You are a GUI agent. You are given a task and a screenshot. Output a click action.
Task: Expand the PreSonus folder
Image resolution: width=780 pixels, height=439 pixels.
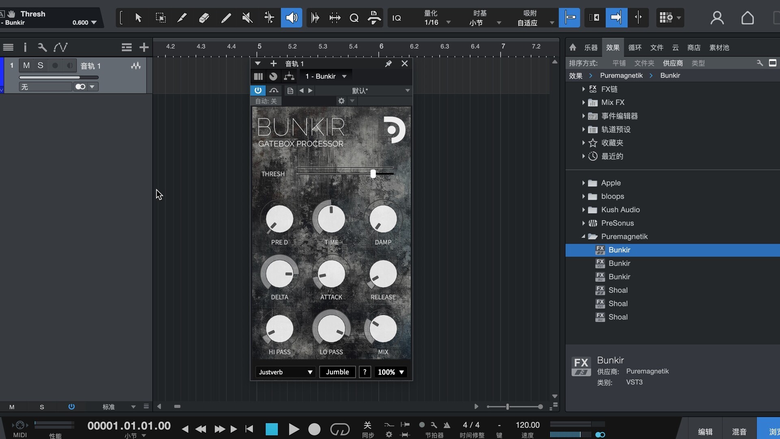pos(583,223)
